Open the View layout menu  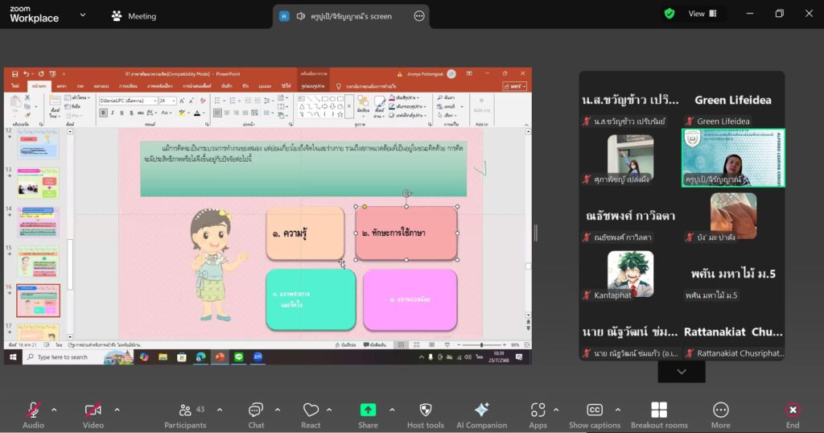click(x=702, y=14)
